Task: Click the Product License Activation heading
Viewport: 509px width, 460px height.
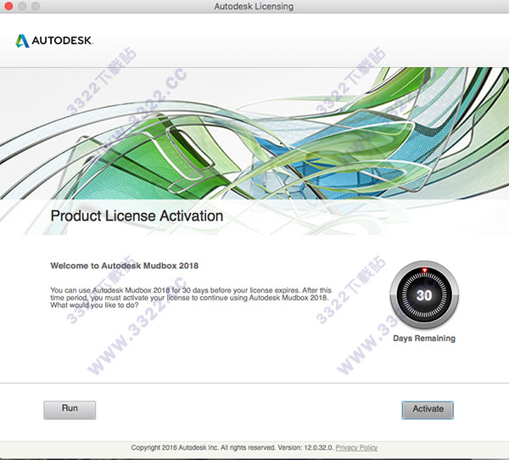Action: click(x=137, y=216)
